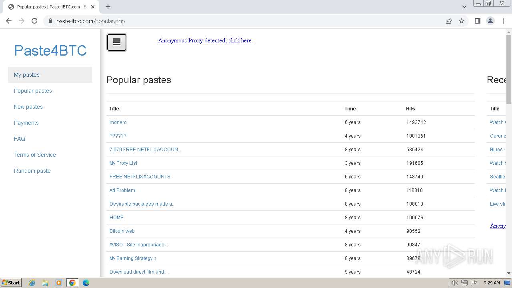
Task: Open 7,079 FREE NETFLIXACCOUN... paste
Action: pyautogui.click(x=146, y=150)
